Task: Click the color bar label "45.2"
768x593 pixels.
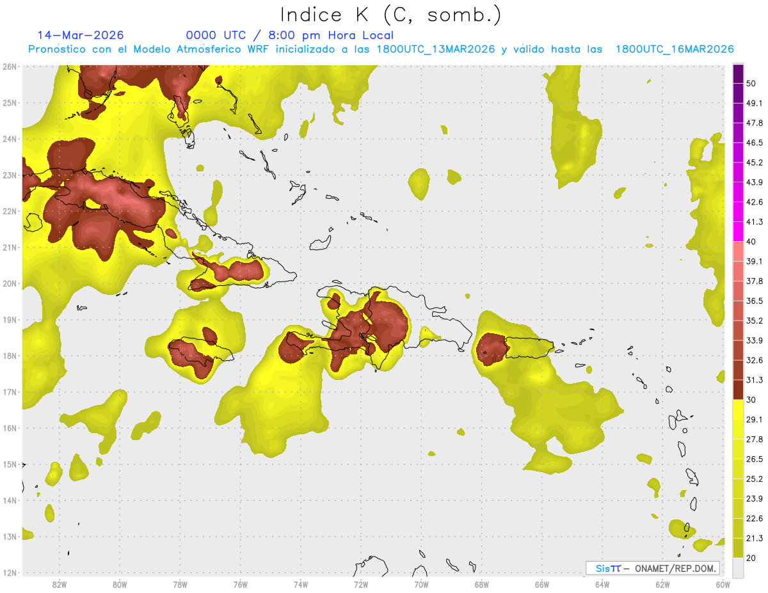Action: [x=755, y=163]
